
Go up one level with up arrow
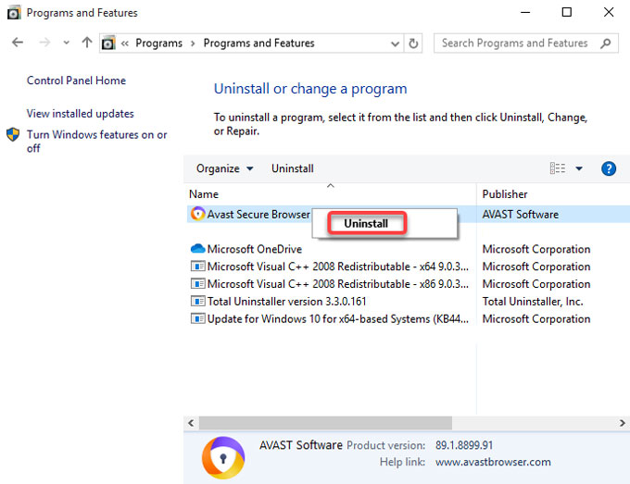87,43
